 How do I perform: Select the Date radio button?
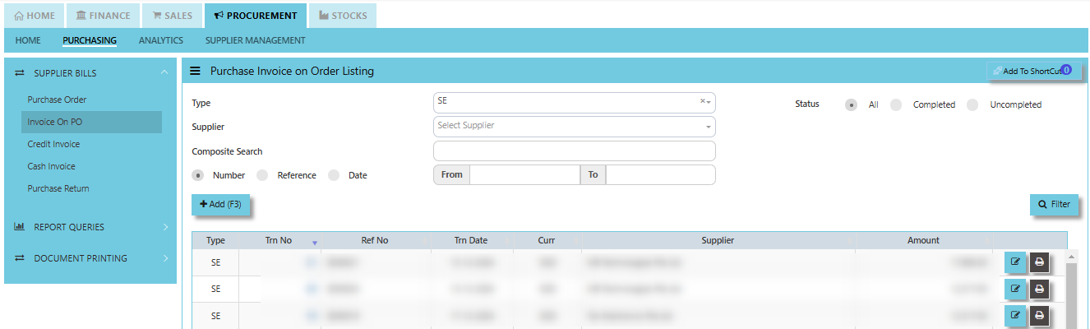click(334, 175)
